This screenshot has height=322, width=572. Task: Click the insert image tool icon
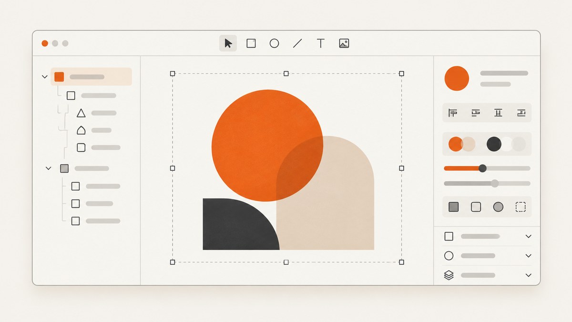pyautogui.click(x=344, y=43)
